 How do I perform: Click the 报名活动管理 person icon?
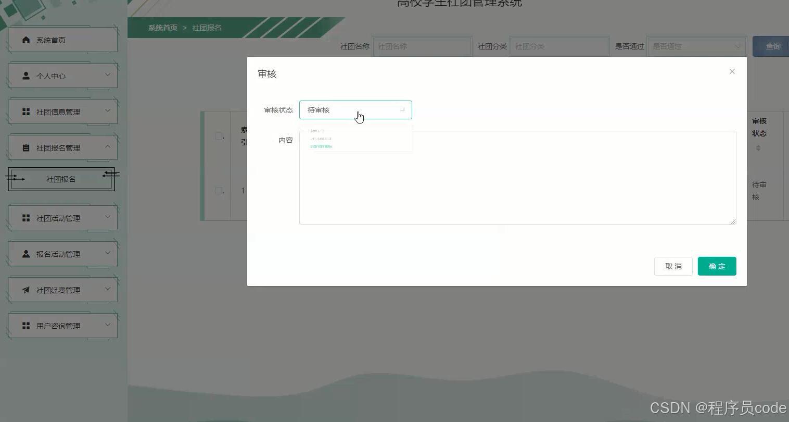26,254
